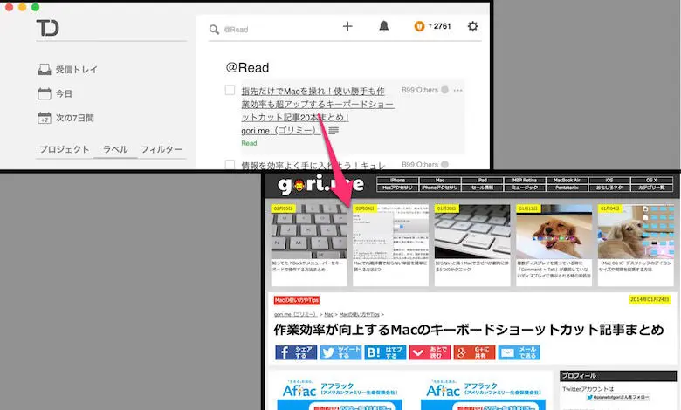Add a new task with plus icon

pyautogui.click(x=347, y=26)
